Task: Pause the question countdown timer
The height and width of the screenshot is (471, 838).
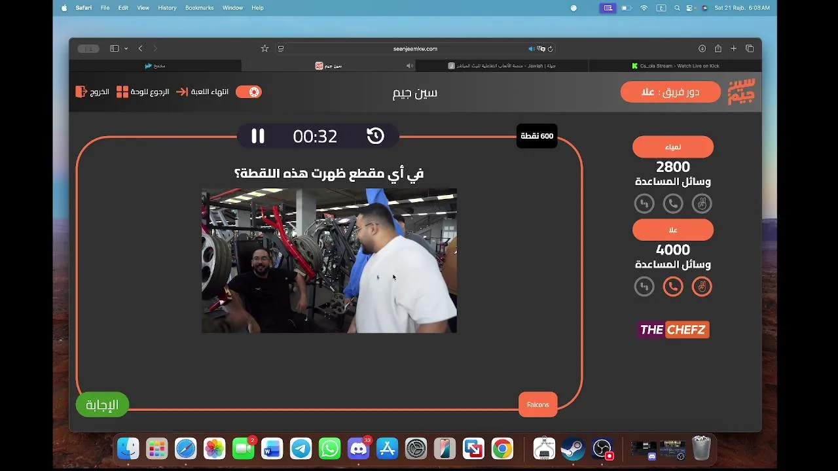Action: coord(258,136)
